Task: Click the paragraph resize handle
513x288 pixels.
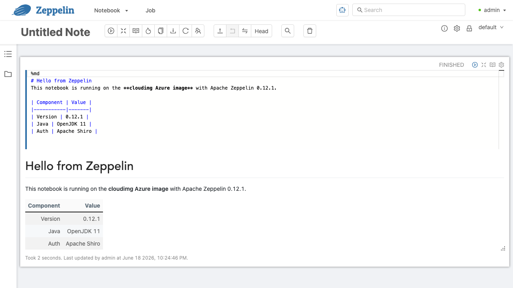Action: point(503,248)
